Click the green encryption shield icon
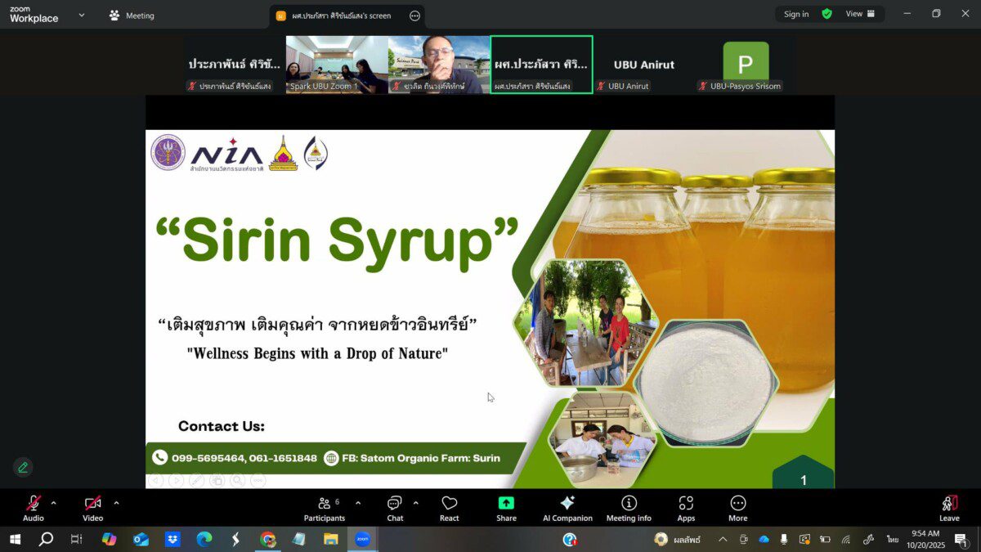This screenshot has height=552, width=981. (x=827, y=14)
